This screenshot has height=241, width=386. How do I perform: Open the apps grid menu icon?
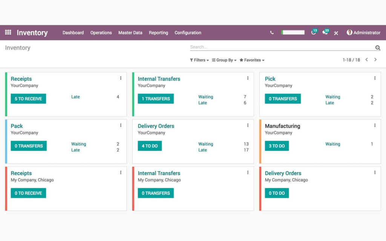(x=8, y=32)
